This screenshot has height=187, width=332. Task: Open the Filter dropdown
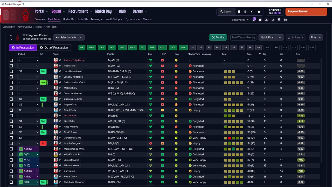click(x=316, y=37)
